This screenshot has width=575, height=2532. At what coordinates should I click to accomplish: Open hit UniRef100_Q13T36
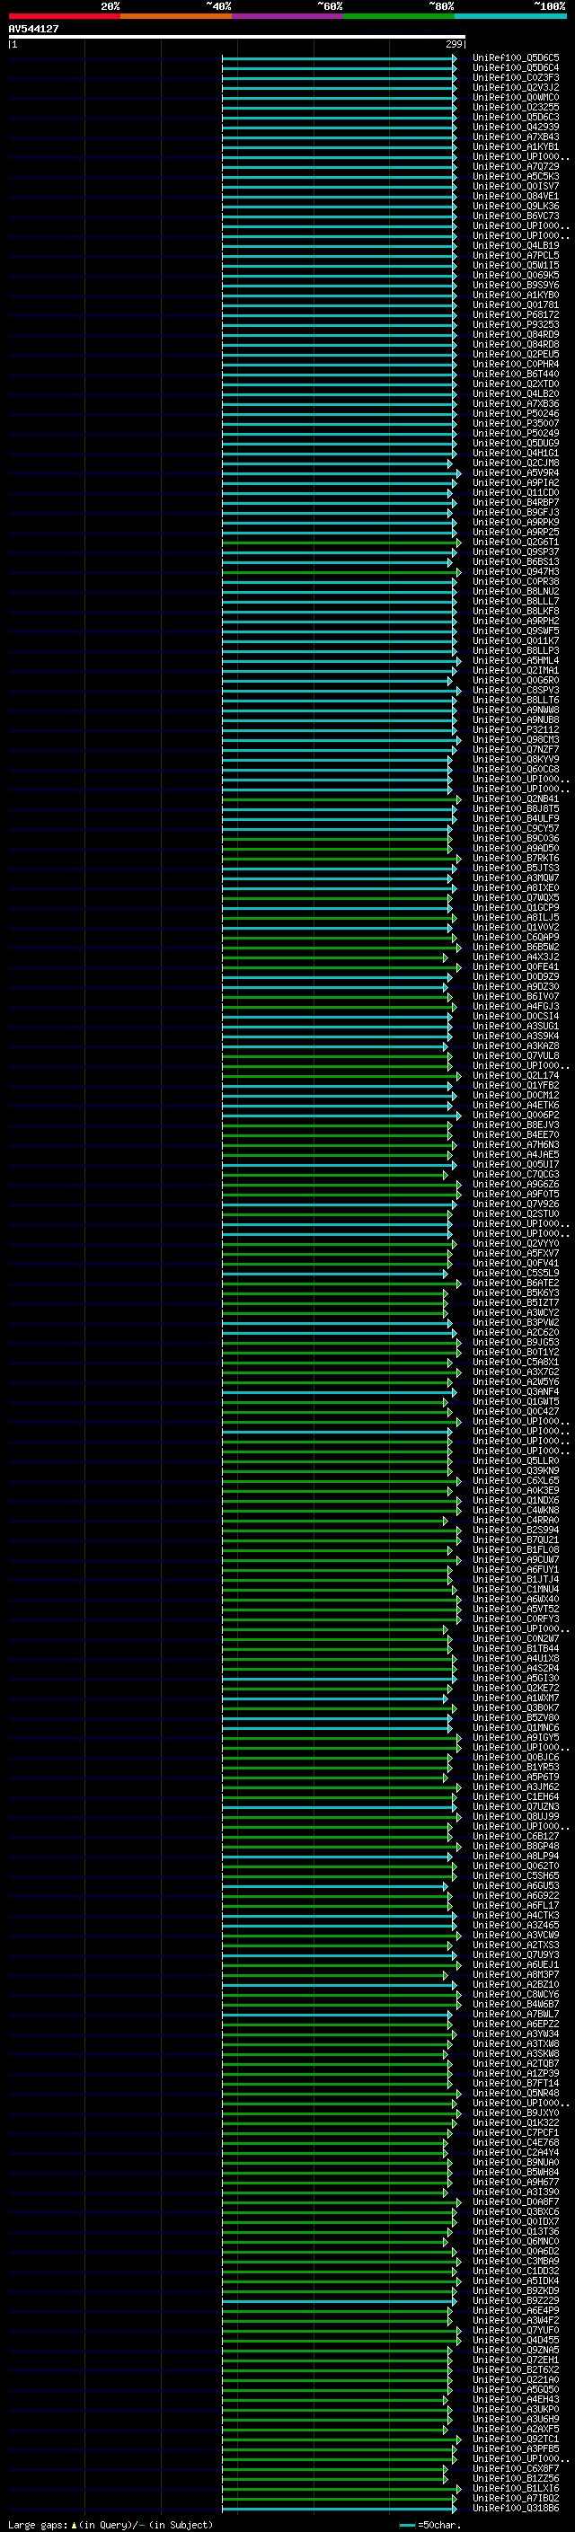click(x=516, y=2231)
